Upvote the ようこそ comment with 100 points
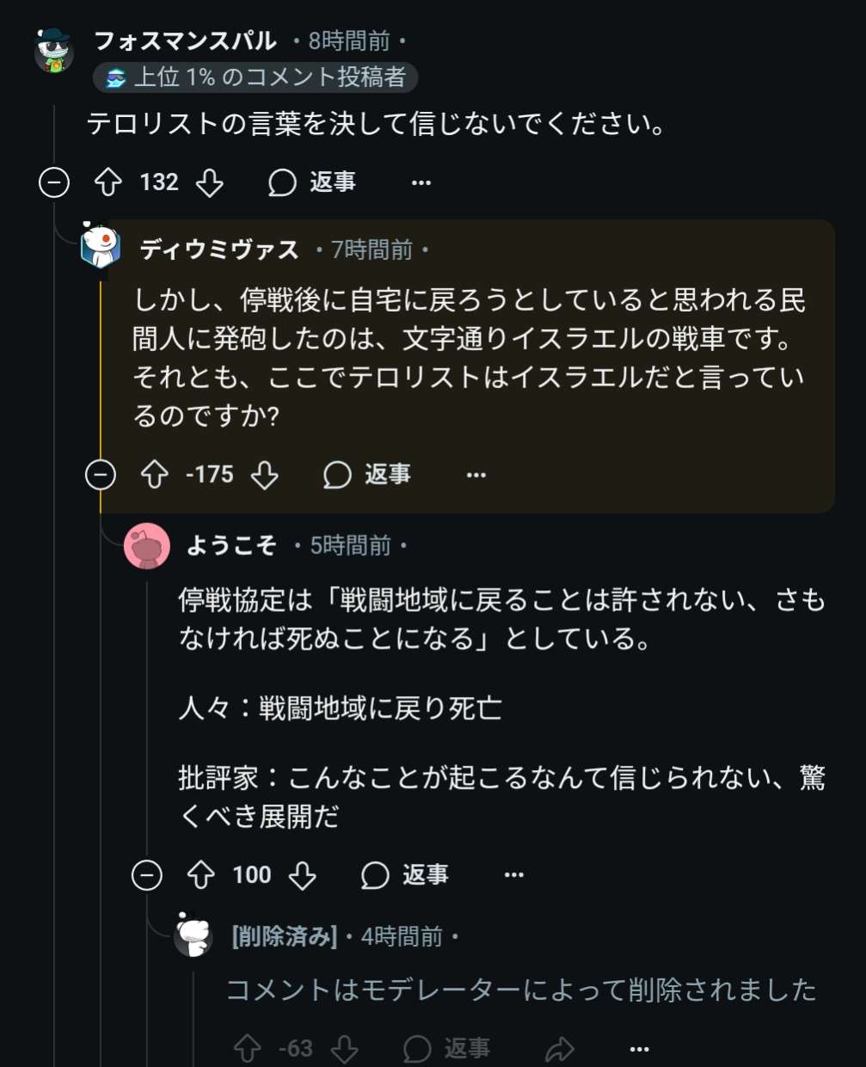Image resolution: width=866 pixels, height=1067 pixels. coord(201,875)
